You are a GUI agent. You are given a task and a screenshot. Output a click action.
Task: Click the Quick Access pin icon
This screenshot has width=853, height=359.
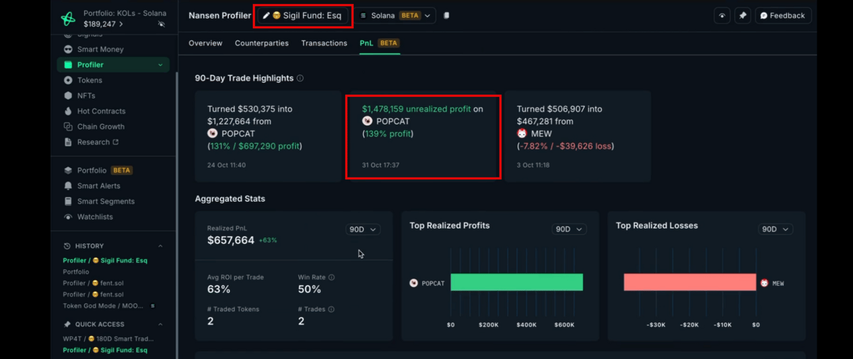(x=67, y=325)
